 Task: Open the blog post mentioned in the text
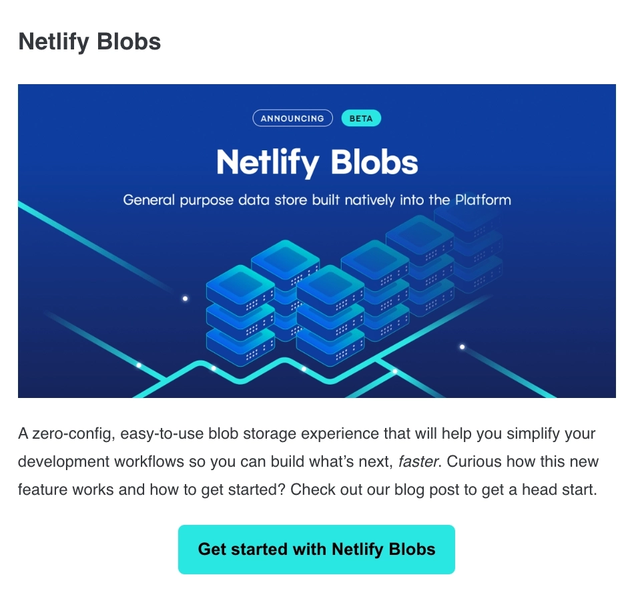pos(316,549)
